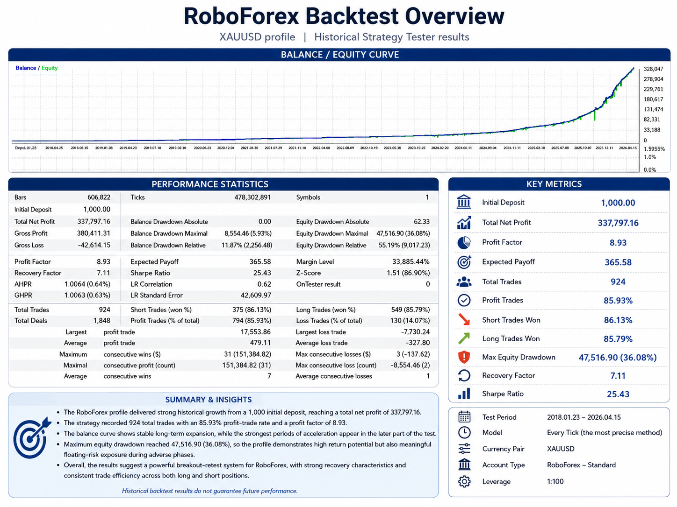
Task: Click the large target icon in Summary & Insights
Action: coord(32,437)
